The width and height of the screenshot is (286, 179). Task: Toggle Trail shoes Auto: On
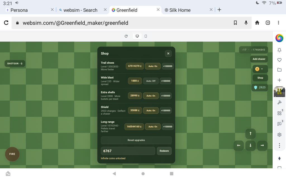tap(153, 66)
